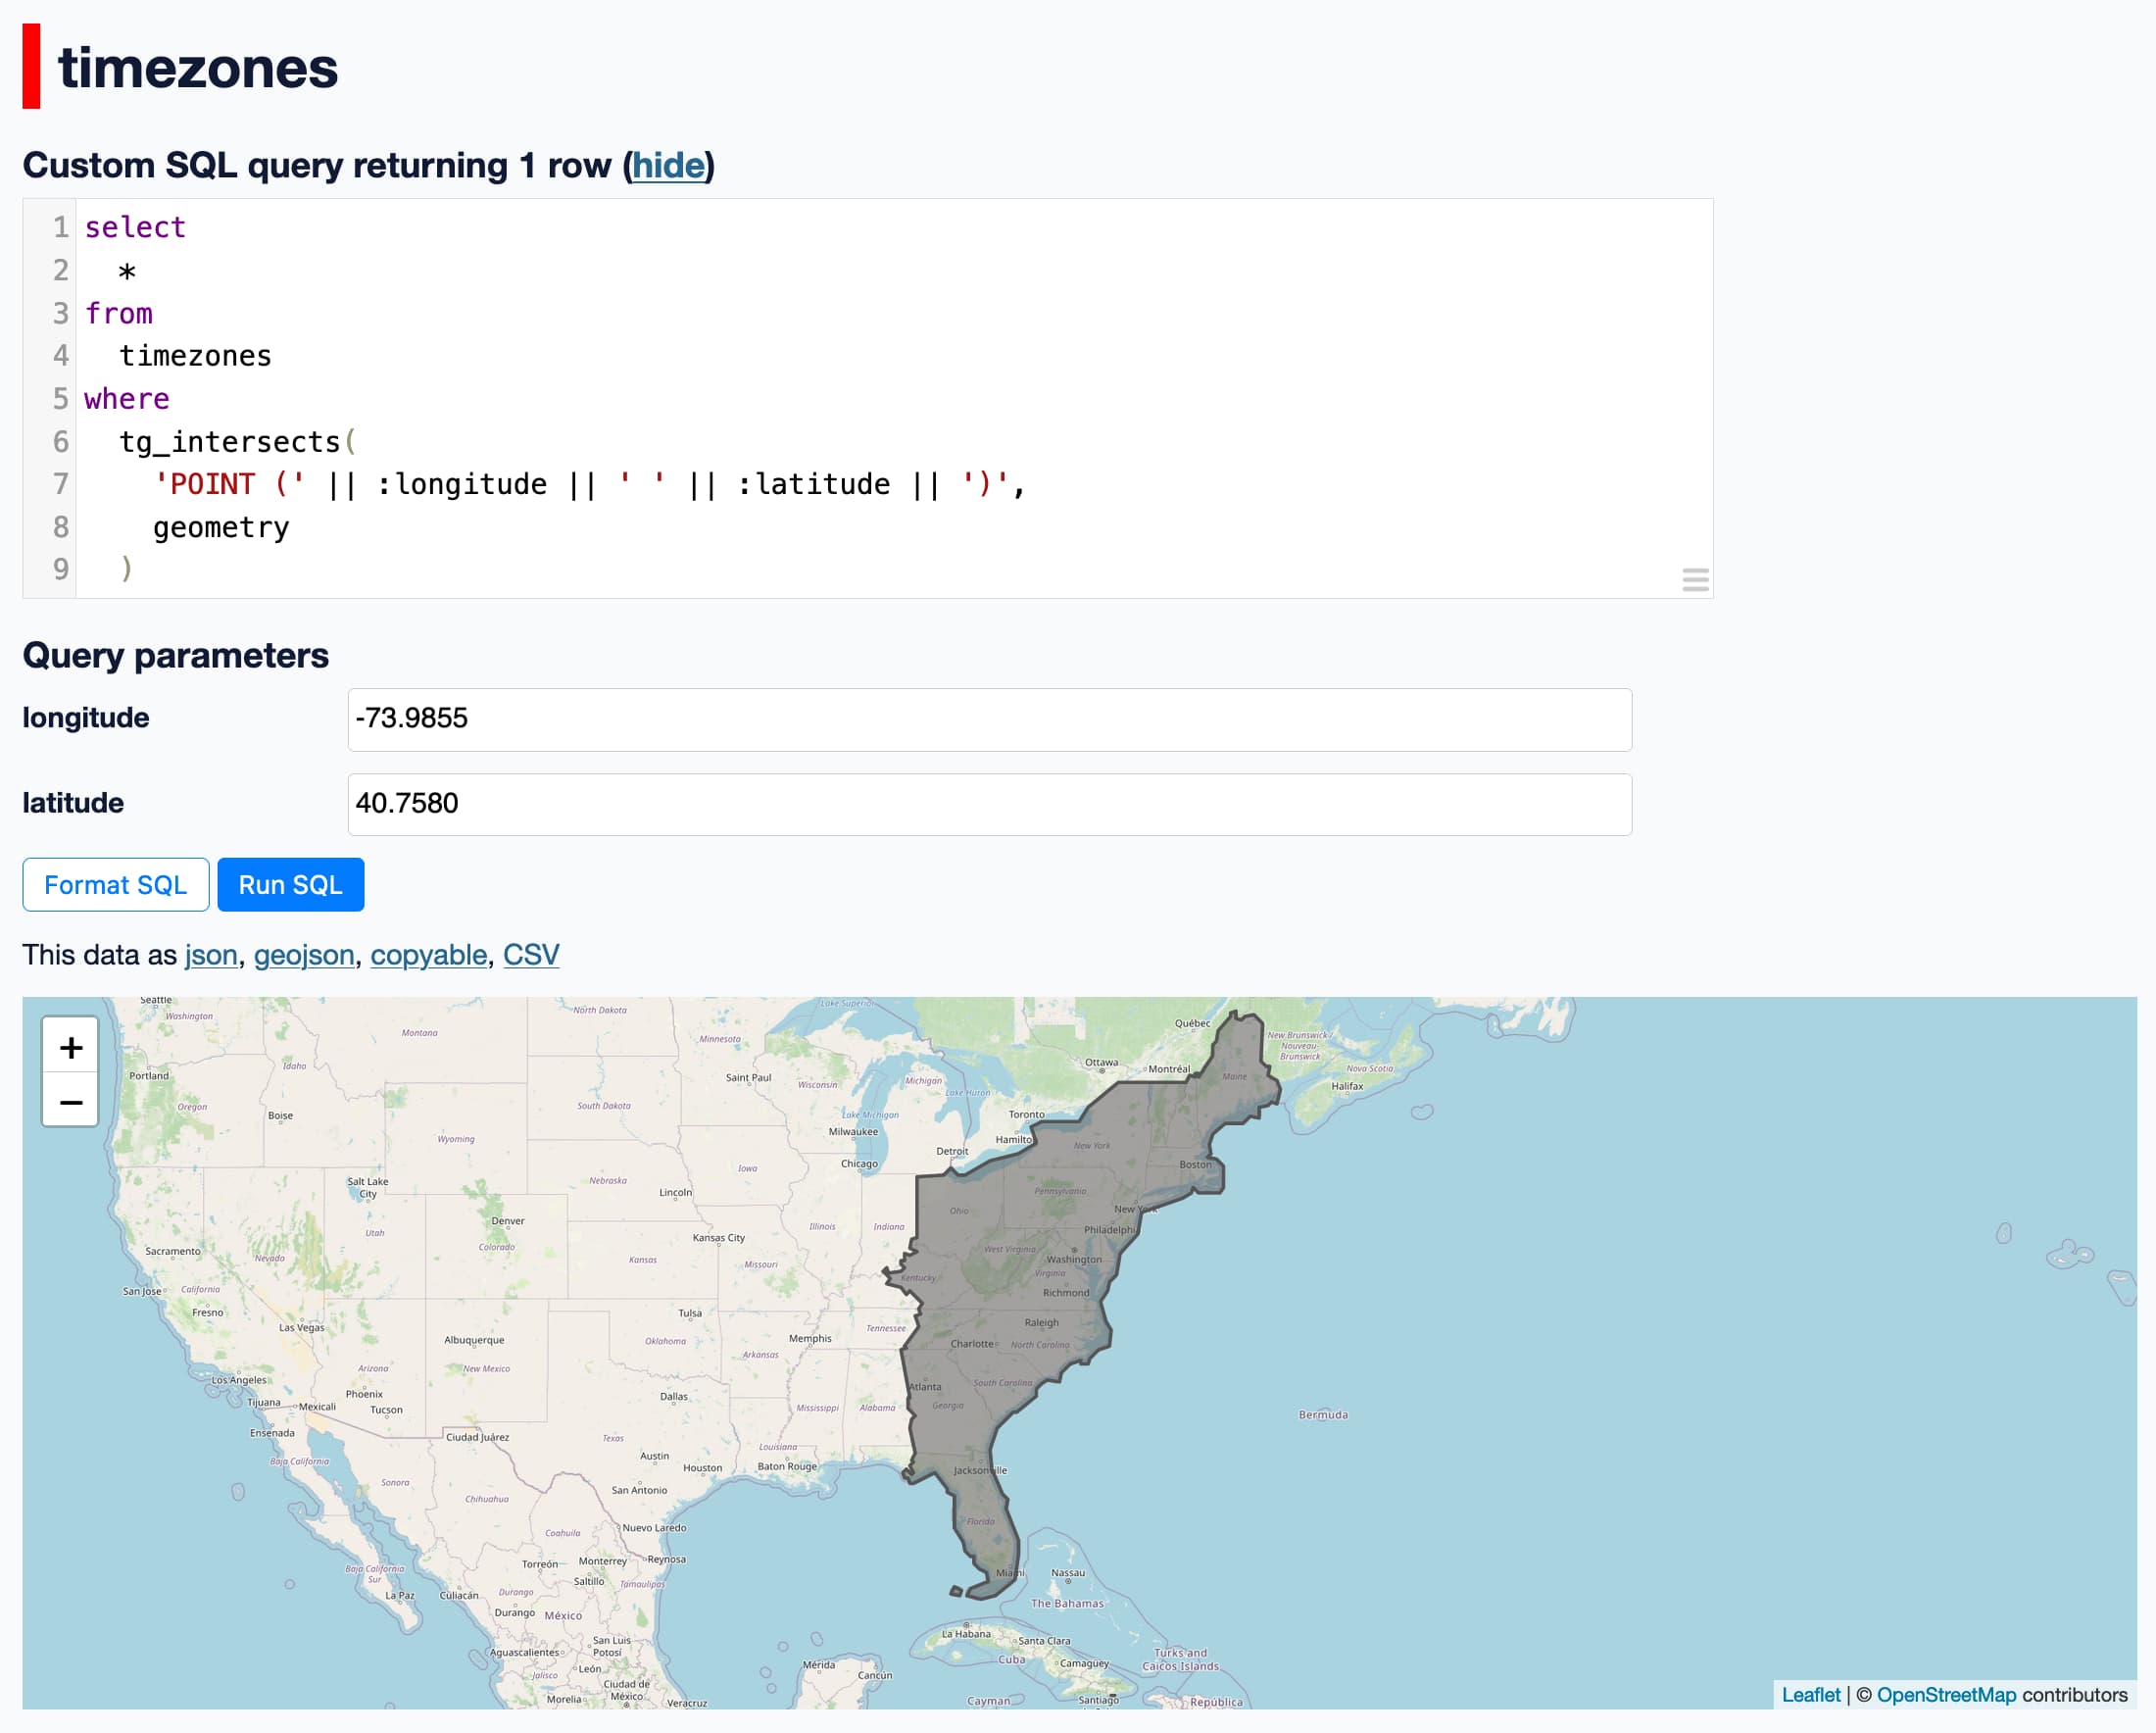Click the geometry line in the editor

(221, 527)
